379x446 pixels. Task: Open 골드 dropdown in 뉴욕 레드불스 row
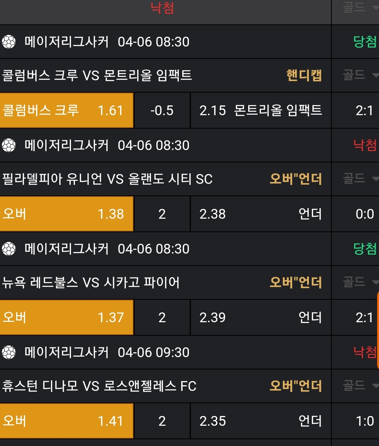(x=360, y=282)
